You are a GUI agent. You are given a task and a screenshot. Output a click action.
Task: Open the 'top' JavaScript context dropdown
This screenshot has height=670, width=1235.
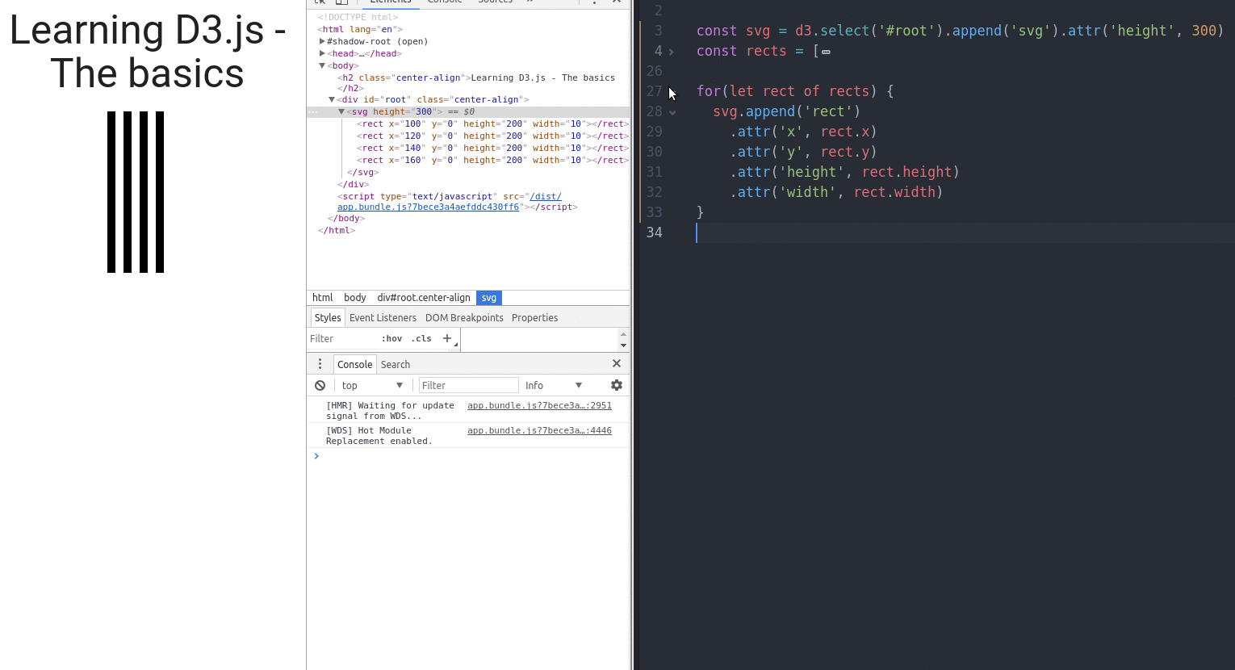tap(371, 385)
